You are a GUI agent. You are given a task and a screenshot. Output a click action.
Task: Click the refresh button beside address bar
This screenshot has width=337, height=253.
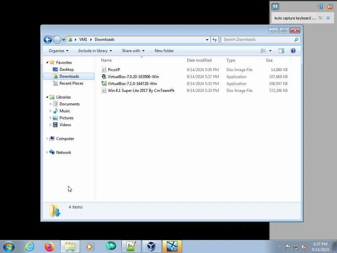(x=215, y=40)
